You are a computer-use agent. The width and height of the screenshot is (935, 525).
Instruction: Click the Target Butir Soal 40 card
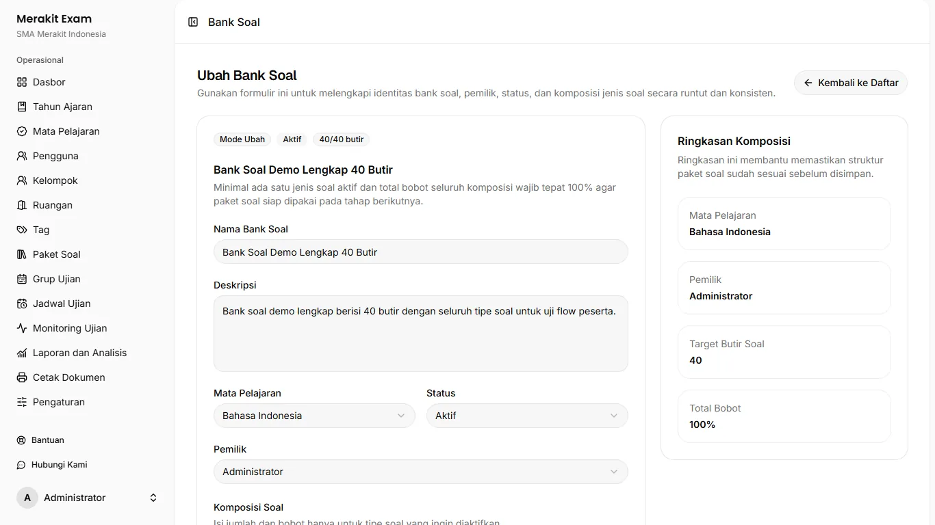[x=784, y=352]
